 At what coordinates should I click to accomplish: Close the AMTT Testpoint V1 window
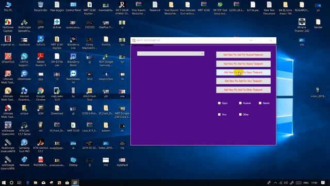pyautogui.click(x=271, y=40)
